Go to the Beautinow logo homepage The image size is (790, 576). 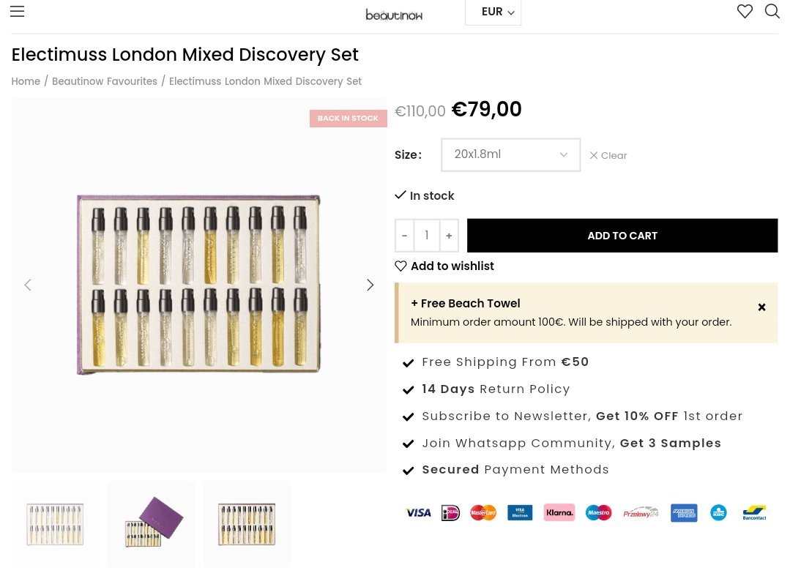pos(394,14)
